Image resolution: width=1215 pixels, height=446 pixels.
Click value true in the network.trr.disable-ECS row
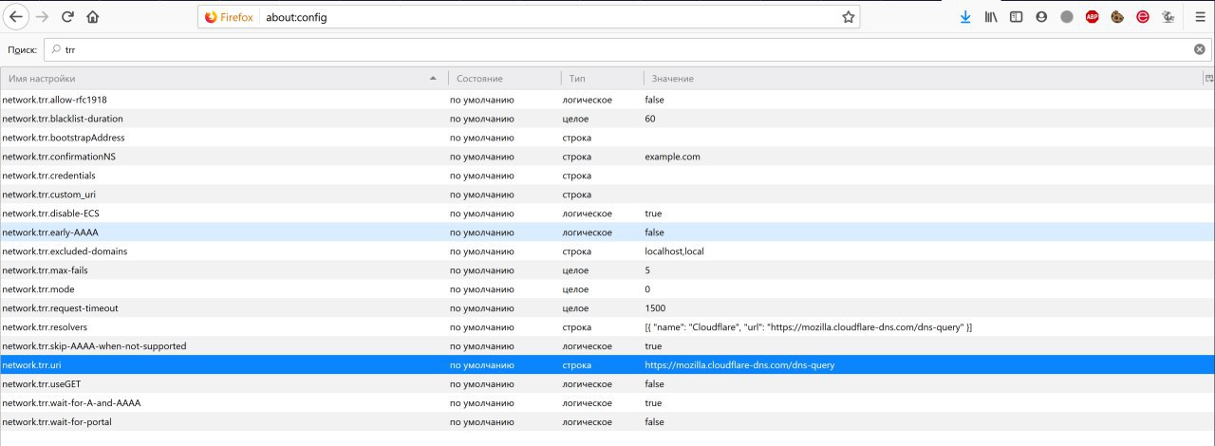[x=653, y=214]
